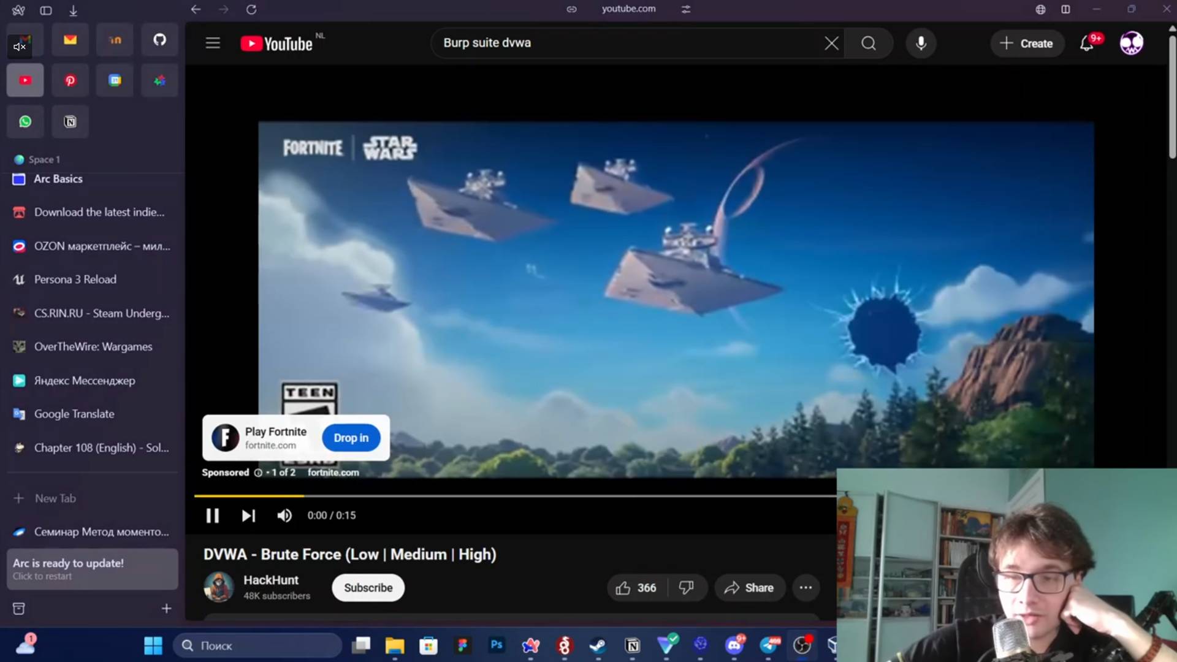
Task: Switch to the Google Translate tab
Action: pyautogui.click(x=92, y=414)
